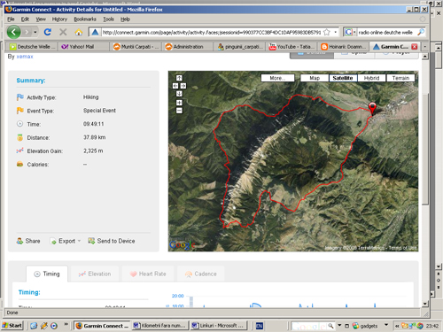
Task: Expand the back/forward history dropdown arrow
Action: pos(35,32)
